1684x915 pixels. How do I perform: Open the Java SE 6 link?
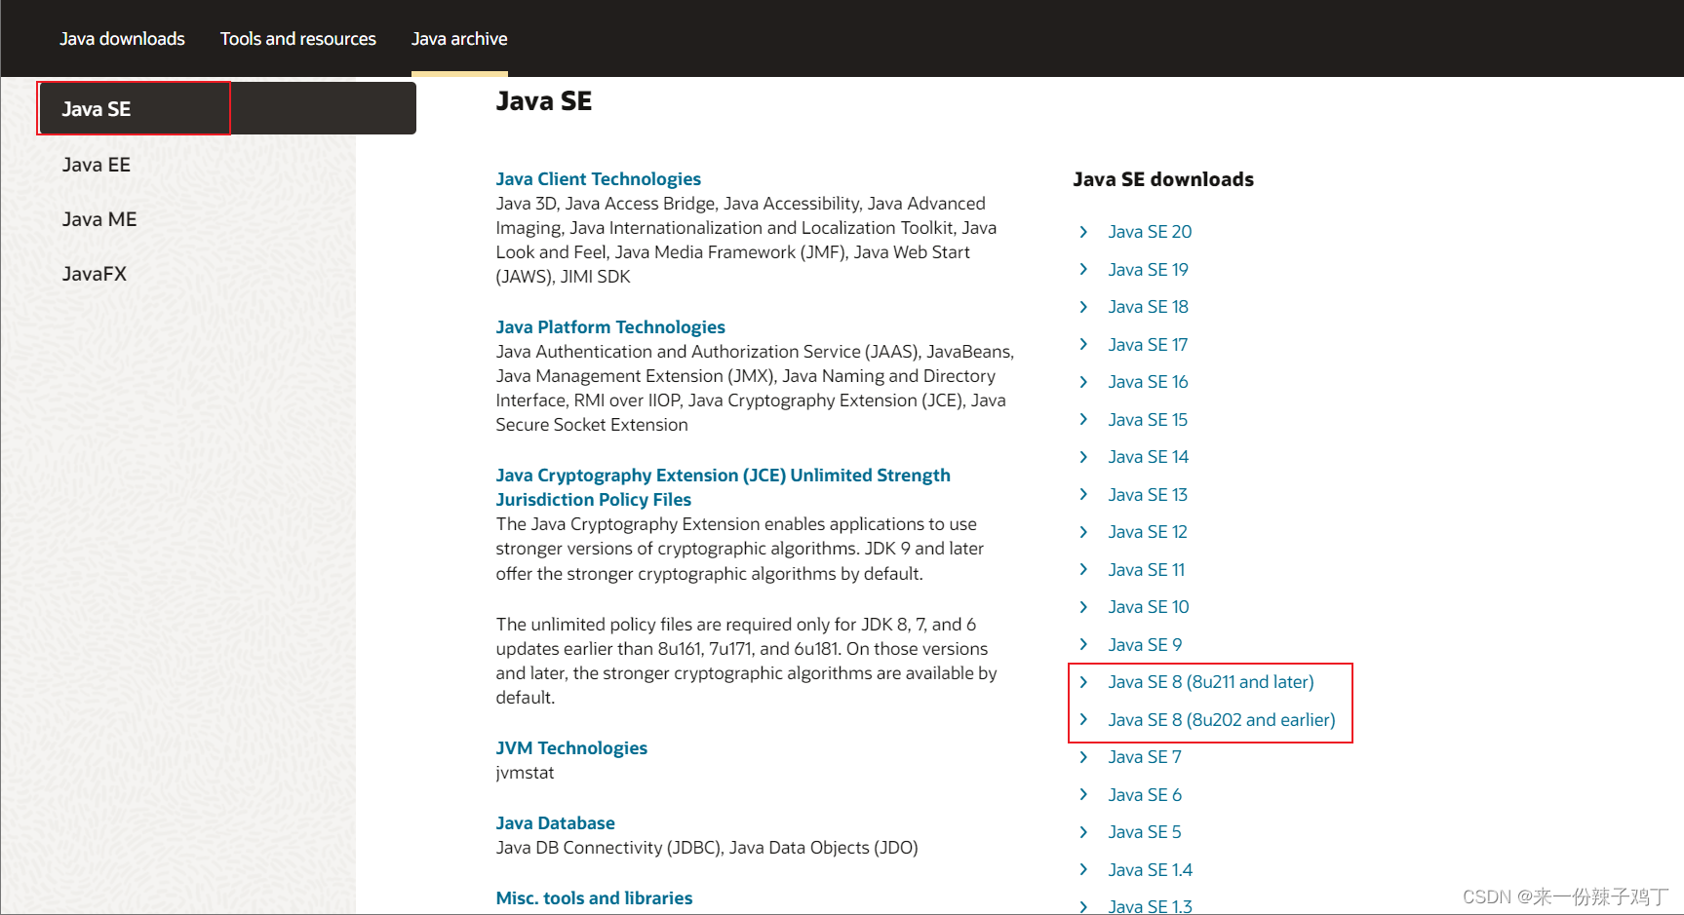click(1145, 795)
